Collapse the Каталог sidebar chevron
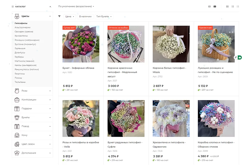Viewport: 248px width, 165px height. [50, 7]
